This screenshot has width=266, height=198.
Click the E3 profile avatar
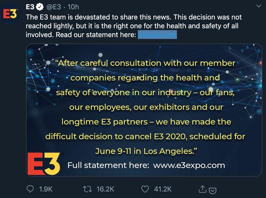pyautogui.click(x=11, y=13)
